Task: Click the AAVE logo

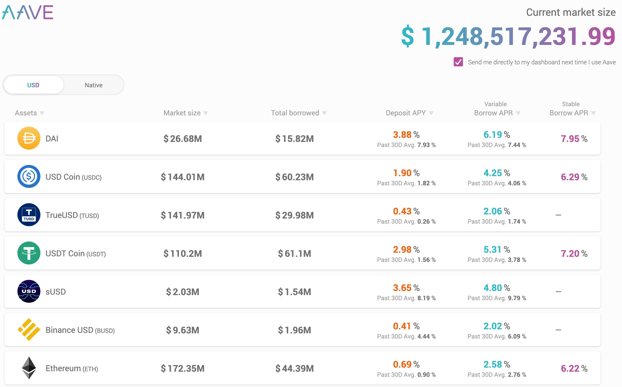Action: tap(28, 12)
